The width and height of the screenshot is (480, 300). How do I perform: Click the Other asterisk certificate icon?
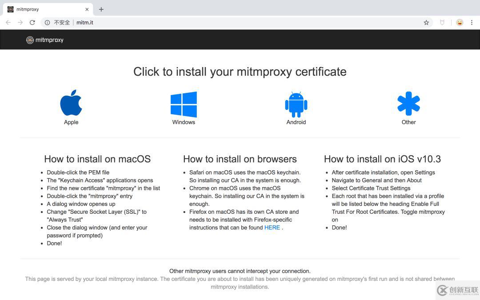[x=409, y=104]
